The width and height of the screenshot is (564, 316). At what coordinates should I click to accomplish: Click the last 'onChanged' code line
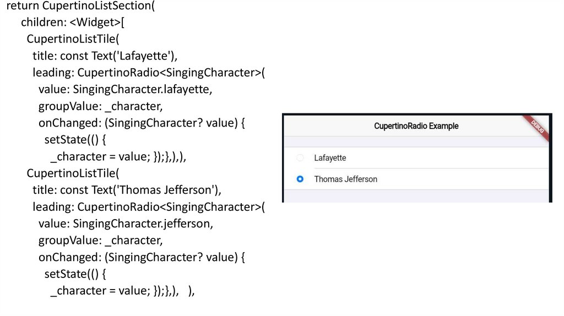point(141,257)
